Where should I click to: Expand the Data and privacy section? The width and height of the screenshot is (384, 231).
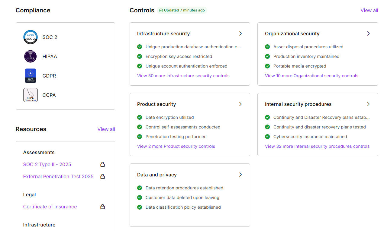pyautogui.click(x=240, y=175)
